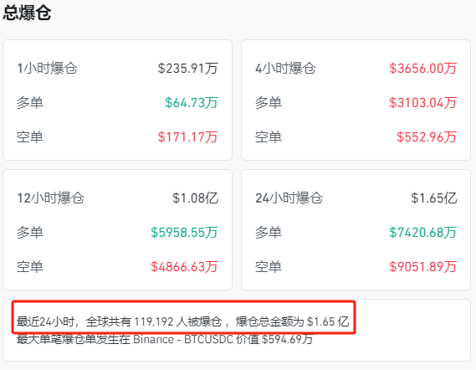Click the $3656.00万 four-hour total

click(x=423, y=68)
